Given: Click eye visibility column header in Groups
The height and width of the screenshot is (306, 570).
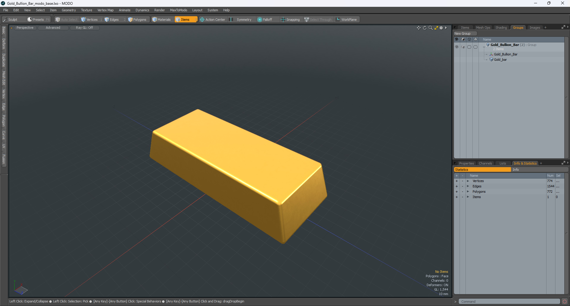Looking at the screenshot, I should 457,39.
